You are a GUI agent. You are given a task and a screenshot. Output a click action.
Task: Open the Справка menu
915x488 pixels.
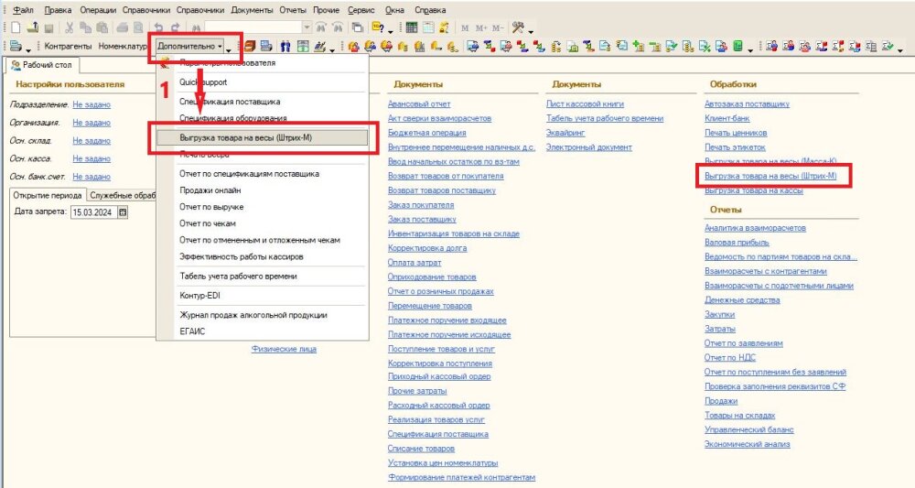(x=430, y=10)
